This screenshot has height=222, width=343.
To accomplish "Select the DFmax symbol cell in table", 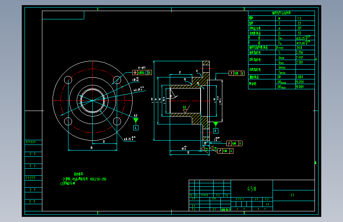I will click(286, 48).
